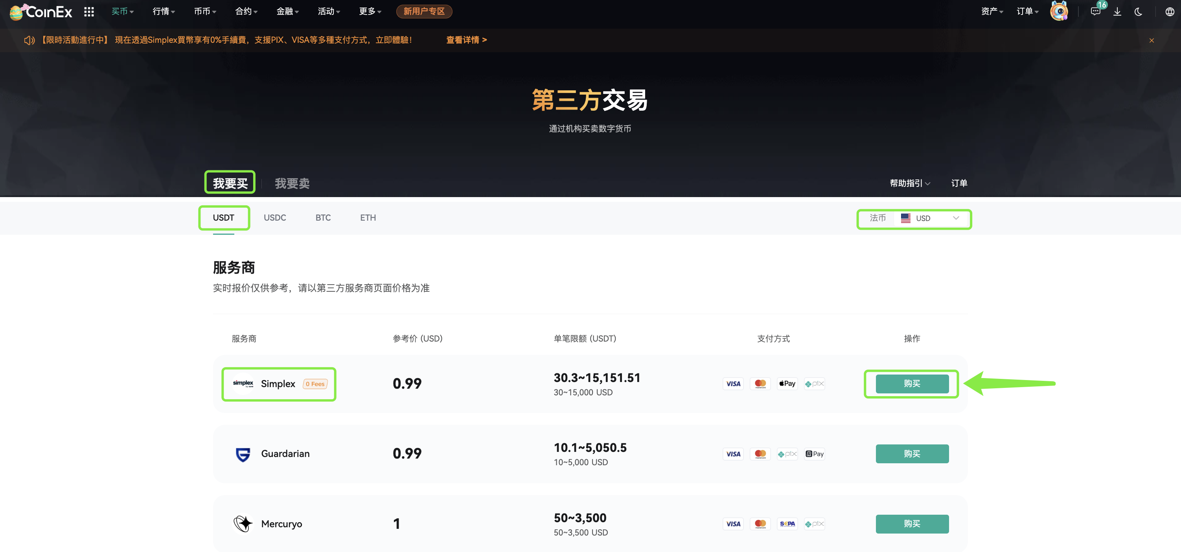Switch to the ETH coin tab
Screen dimensions: 1181x552
[368, 218]
